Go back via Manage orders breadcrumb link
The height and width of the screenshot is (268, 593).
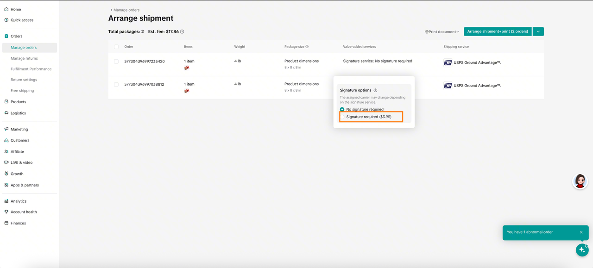tap(125, 10)
